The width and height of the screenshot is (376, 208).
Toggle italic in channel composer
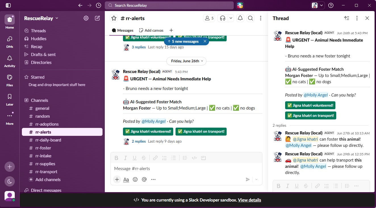[125, 158]
